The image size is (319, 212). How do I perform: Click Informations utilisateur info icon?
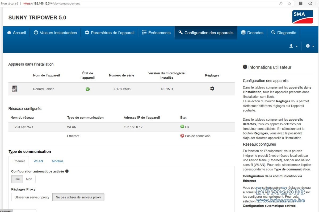coord(245,67)
